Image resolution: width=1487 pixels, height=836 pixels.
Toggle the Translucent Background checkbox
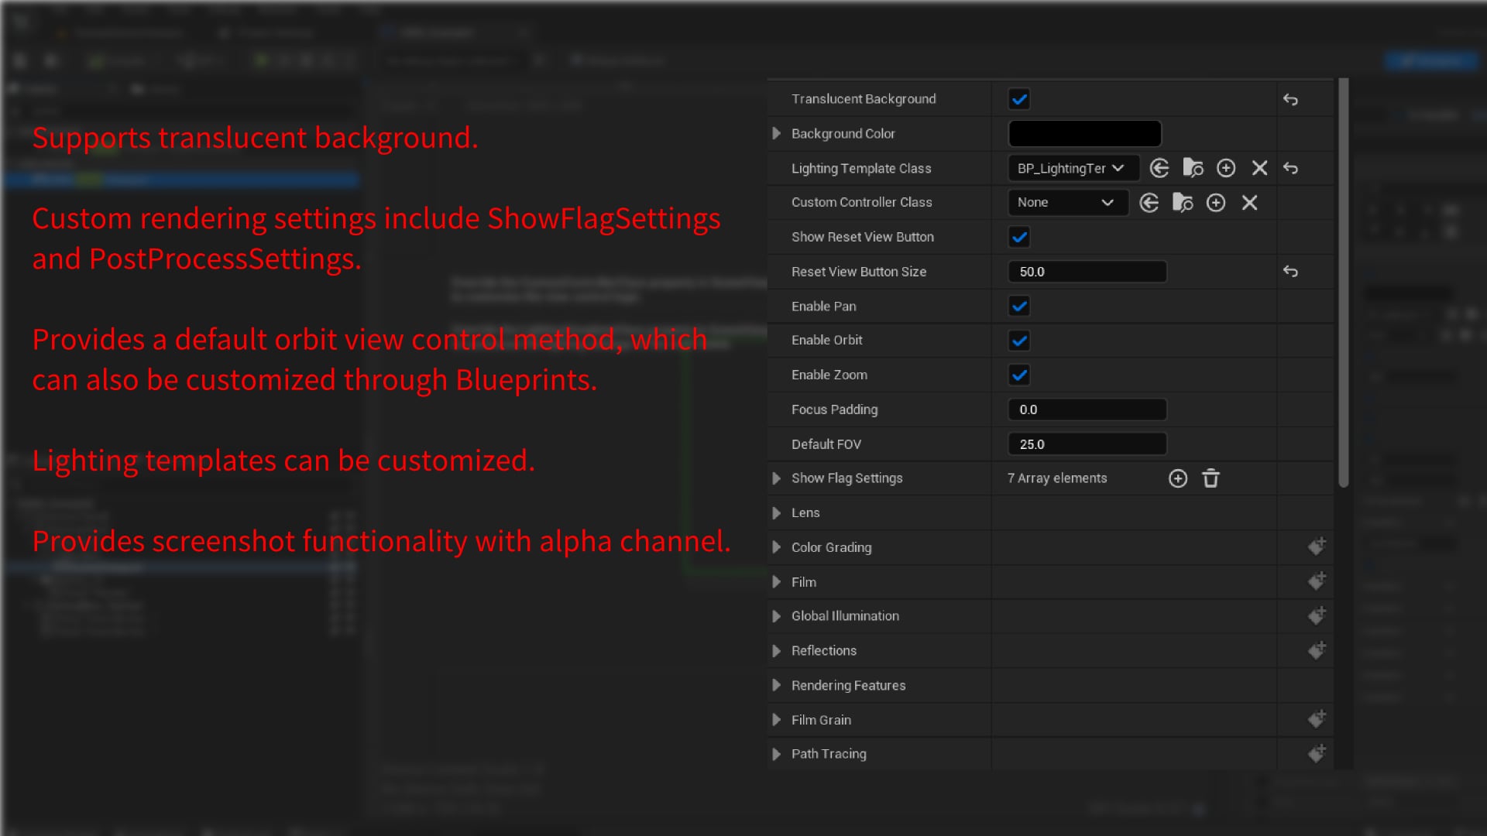[1019, 99]
